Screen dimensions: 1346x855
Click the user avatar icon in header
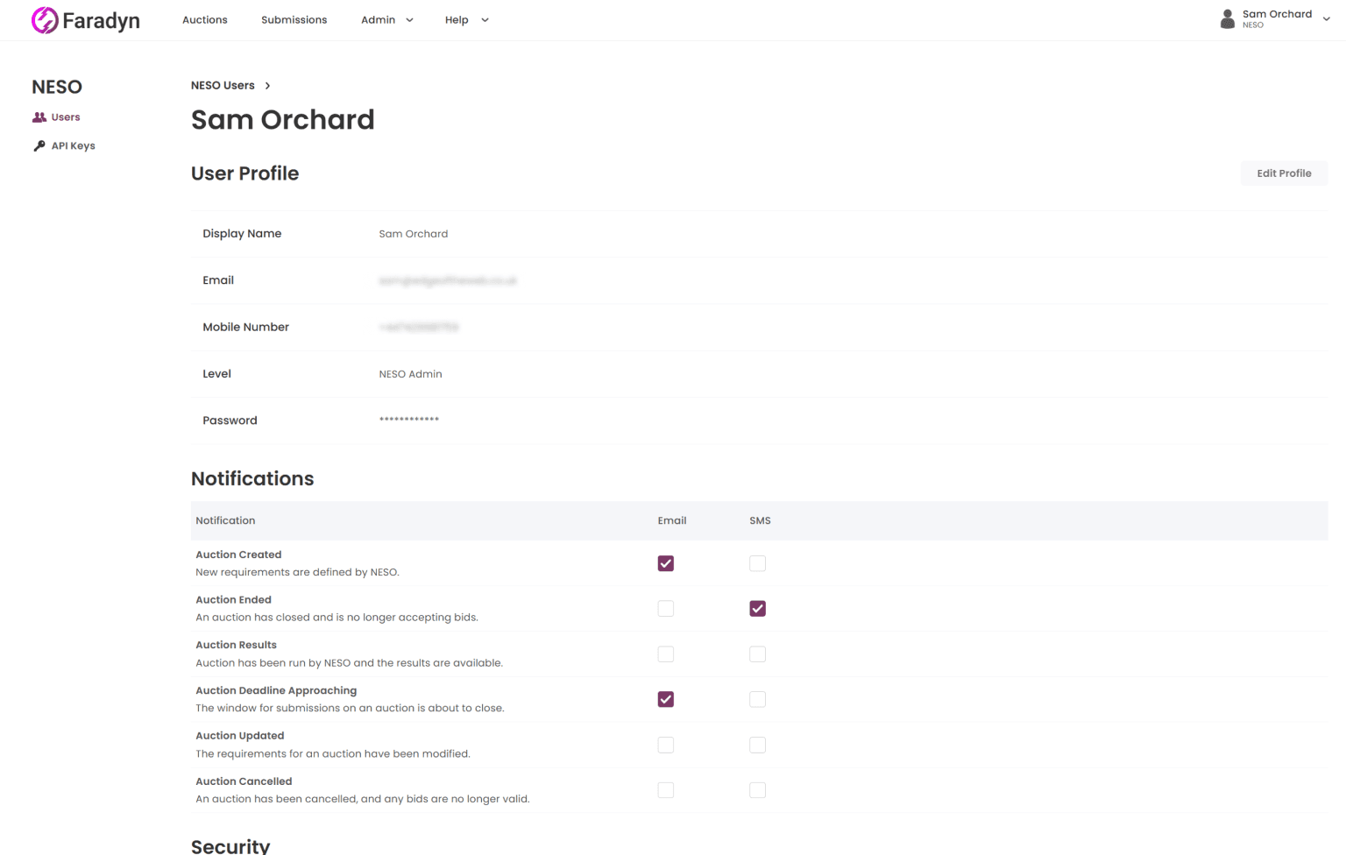coord(1228,19)
